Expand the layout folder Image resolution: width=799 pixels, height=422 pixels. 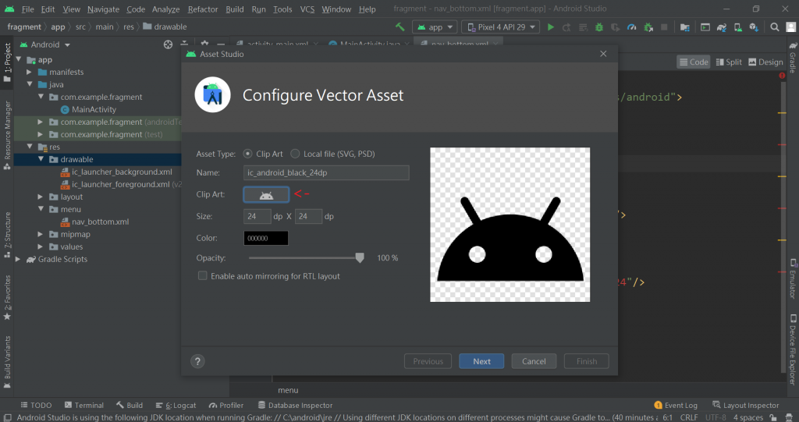41,197
